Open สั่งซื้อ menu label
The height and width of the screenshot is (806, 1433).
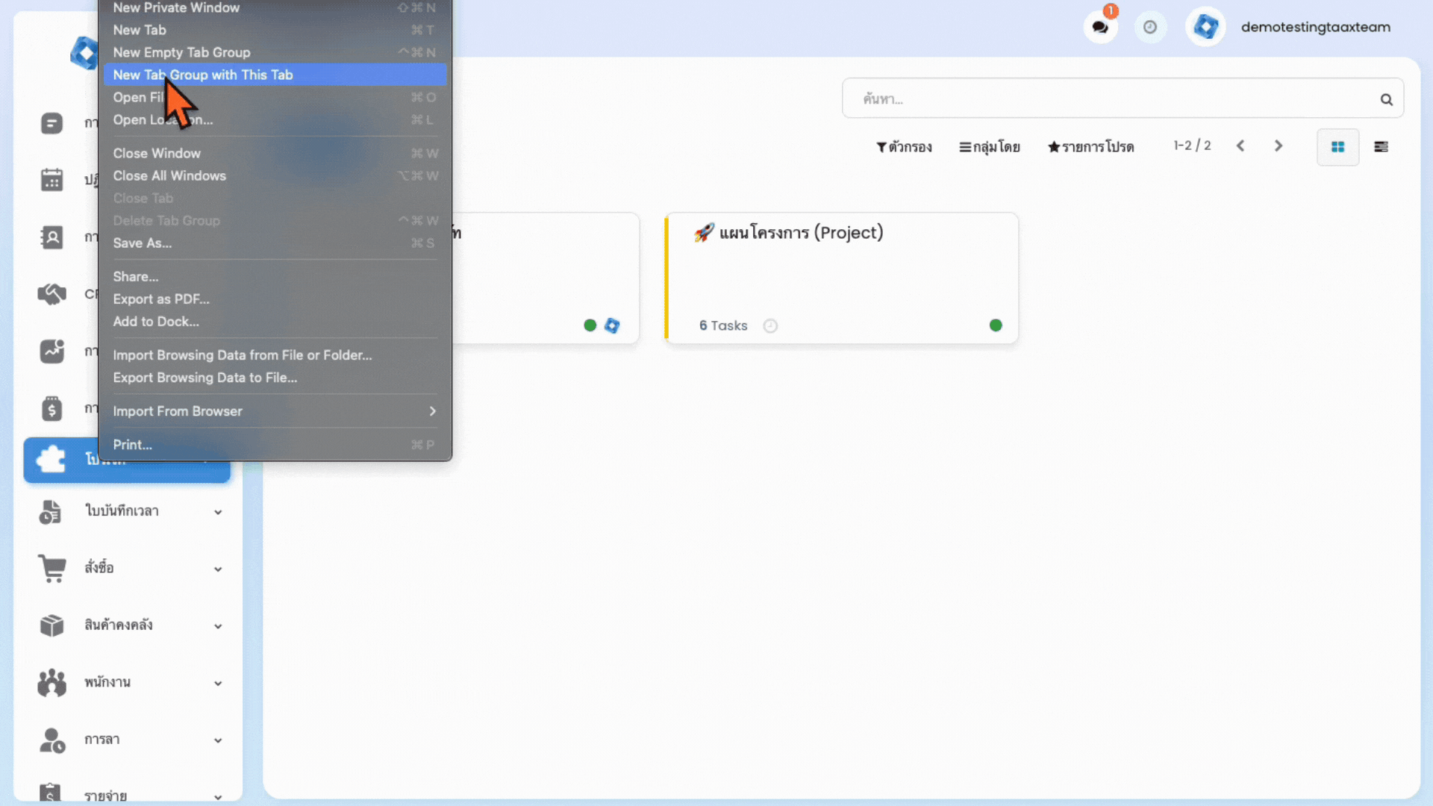click(99, 568)
